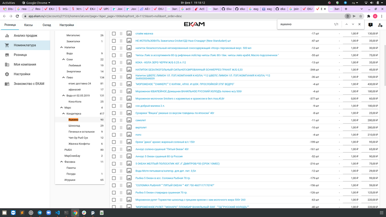Open the help chat icon in header

(x=371, y=25)
